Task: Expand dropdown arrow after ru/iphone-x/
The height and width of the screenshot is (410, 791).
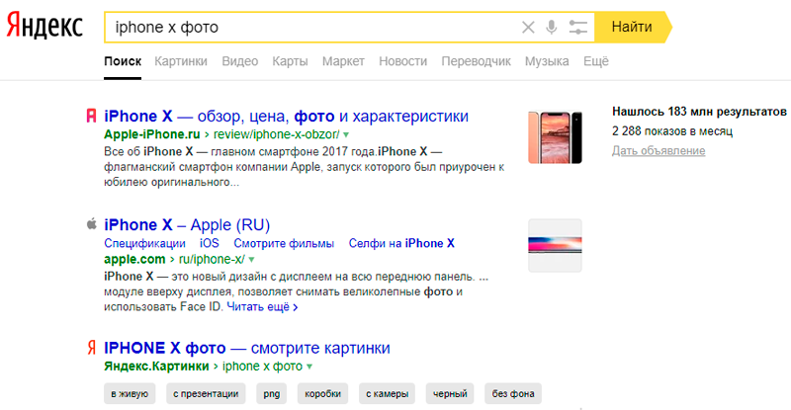Action: [x=251, y=260]
